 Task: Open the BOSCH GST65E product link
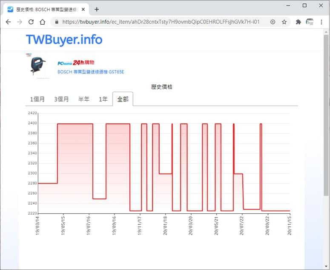(x=91, y=72)
